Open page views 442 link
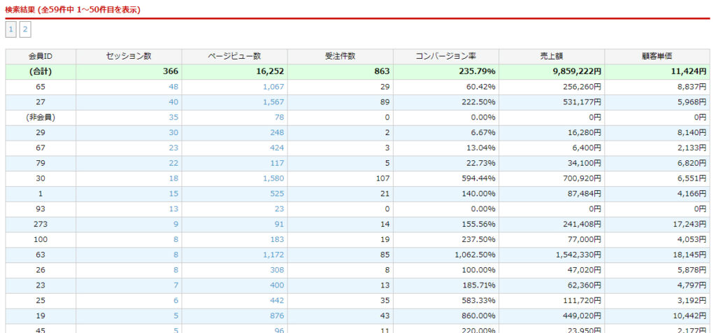The width and height of the screenshot is (716, 333). (276, 301)
